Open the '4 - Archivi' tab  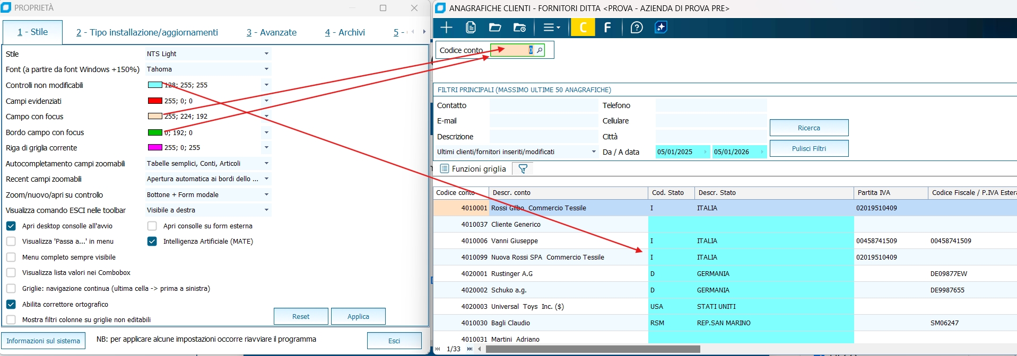345,33
